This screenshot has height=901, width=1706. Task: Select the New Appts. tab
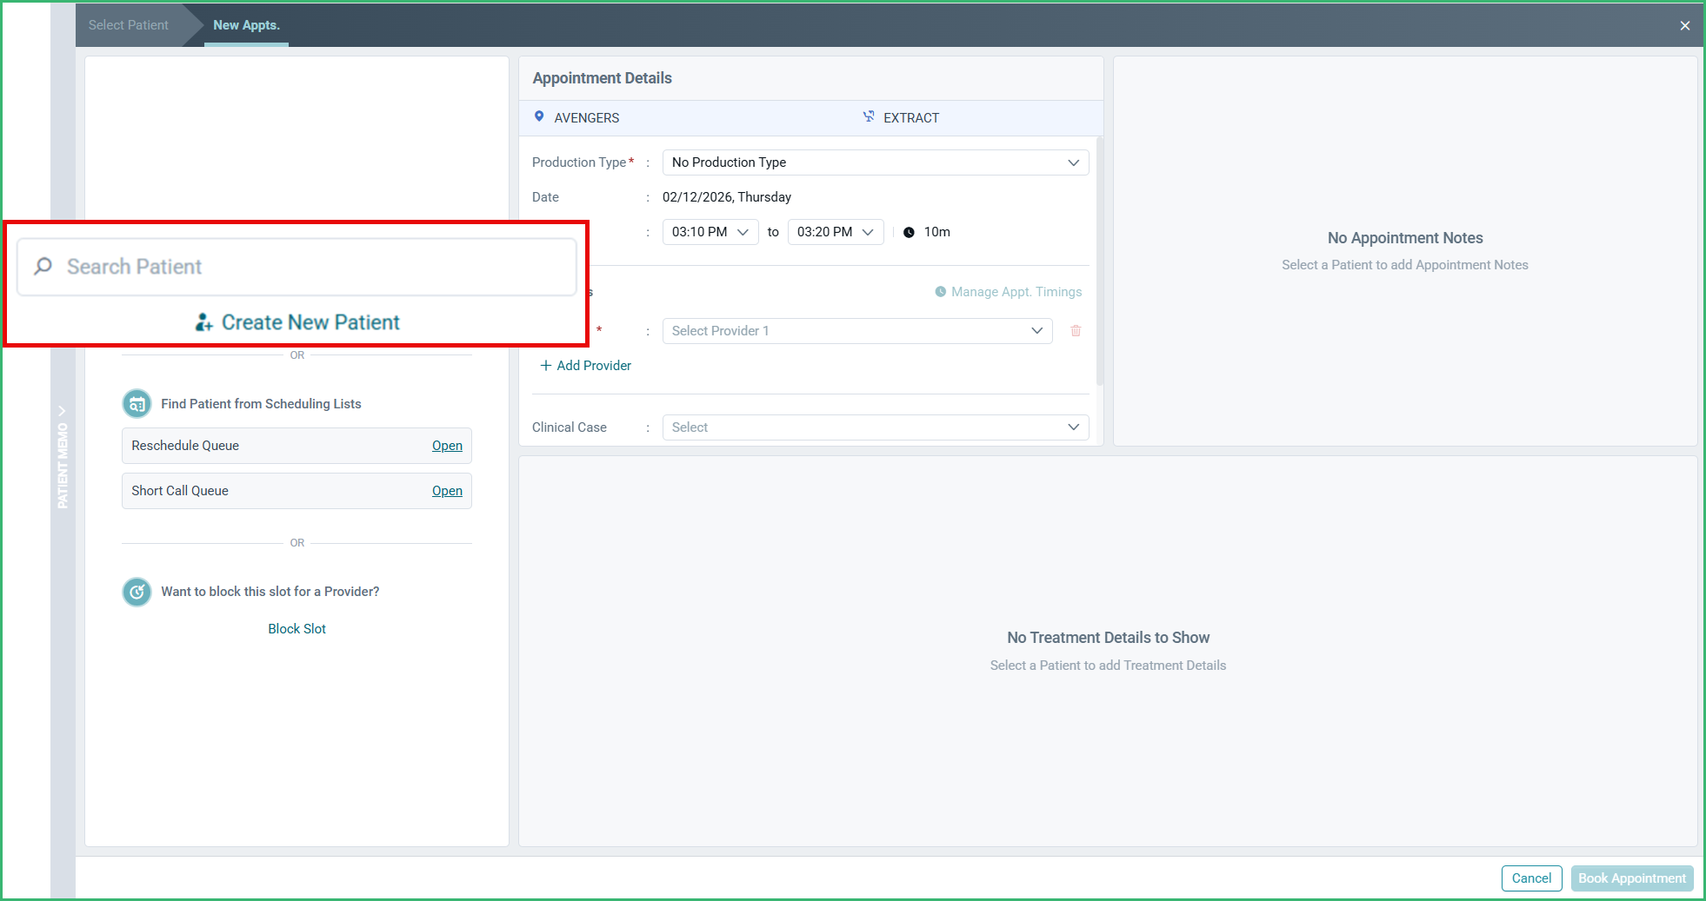click(247, 25)
